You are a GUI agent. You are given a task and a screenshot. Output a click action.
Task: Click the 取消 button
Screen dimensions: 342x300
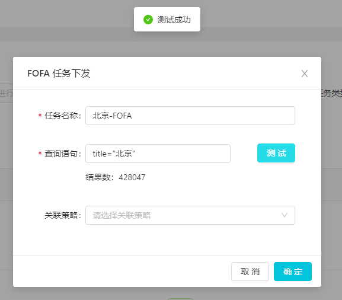tap(250, 272)
